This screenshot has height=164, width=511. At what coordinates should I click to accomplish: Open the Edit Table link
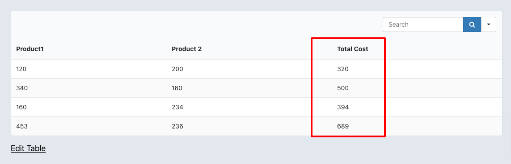28,148
